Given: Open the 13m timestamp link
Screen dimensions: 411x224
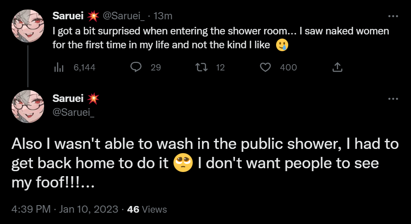Looking at the screenshot, I should [163, 16].
